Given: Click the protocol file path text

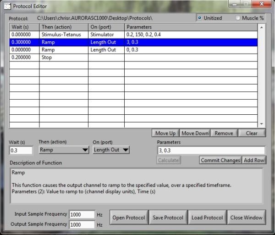Looking at the screenshot, I should tap(95, 18).
